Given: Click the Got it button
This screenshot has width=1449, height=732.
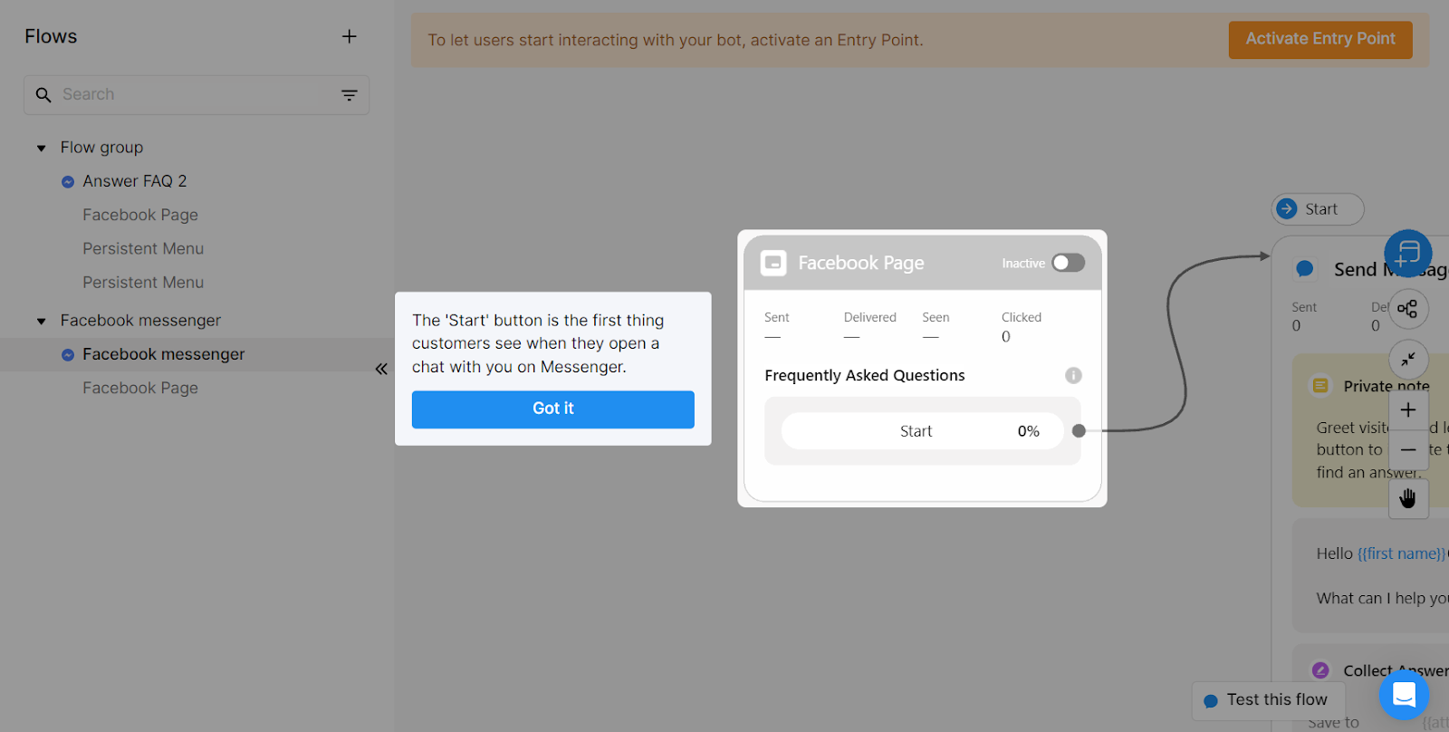Looking at the screenshot, I should point(552,409).
